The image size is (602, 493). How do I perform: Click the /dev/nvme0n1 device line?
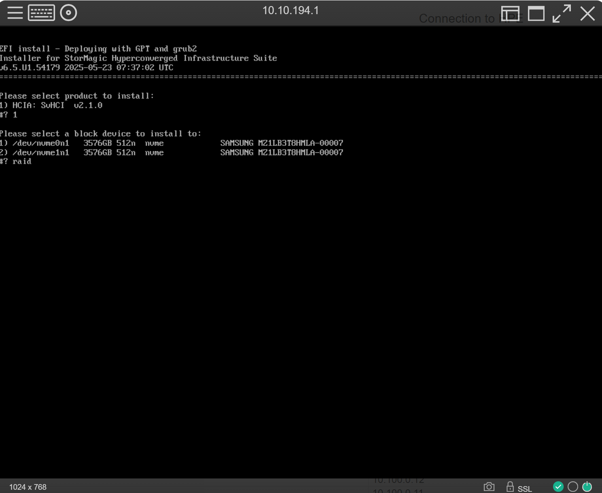pyautogui.click(x=172, y=143)
